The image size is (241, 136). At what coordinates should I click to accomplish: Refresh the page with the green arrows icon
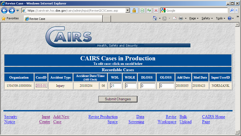pyautogui.click(x=149, y=10)
